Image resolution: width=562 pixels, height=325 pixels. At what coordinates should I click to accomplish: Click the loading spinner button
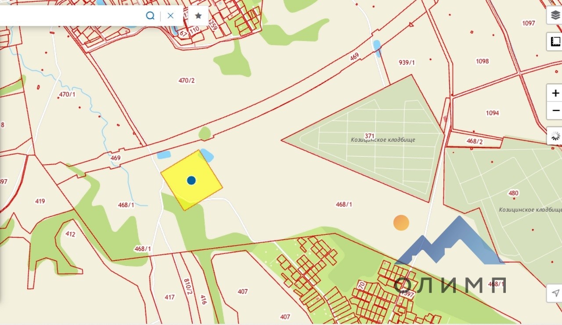pos(555,136)
